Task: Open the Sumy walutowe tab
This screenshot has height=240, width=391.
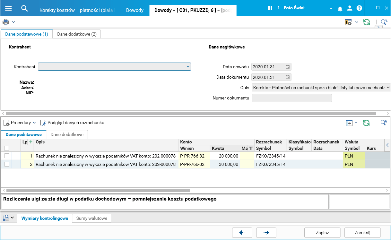Action: coord(92,218)
